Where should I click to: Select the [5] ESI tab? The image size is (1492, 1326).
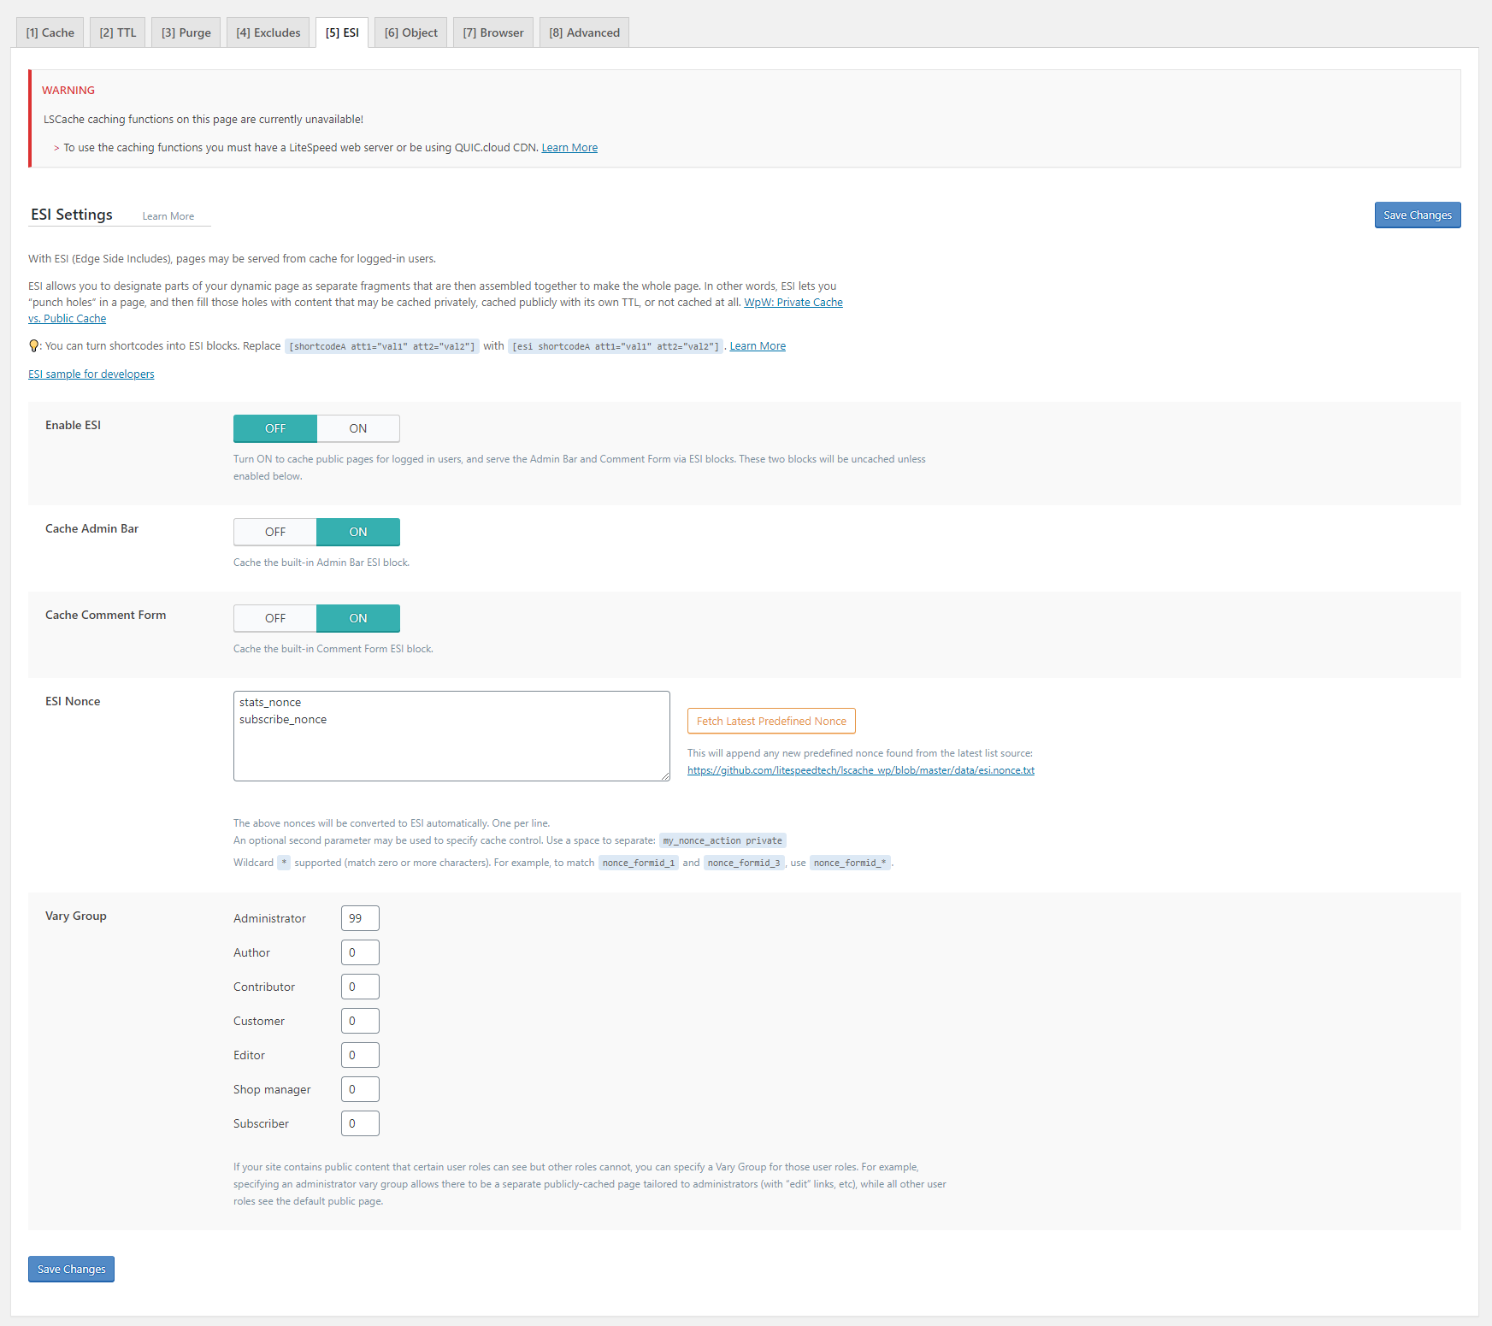click(x=342, y=32)
